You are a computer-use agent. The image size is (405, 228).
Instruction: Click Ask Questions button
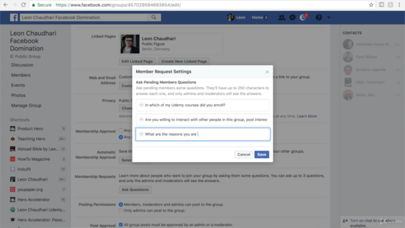(135, 189)
